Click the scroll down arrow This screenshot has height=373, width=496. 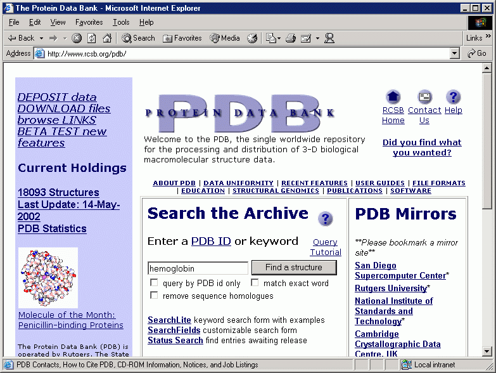coord(487,351)
